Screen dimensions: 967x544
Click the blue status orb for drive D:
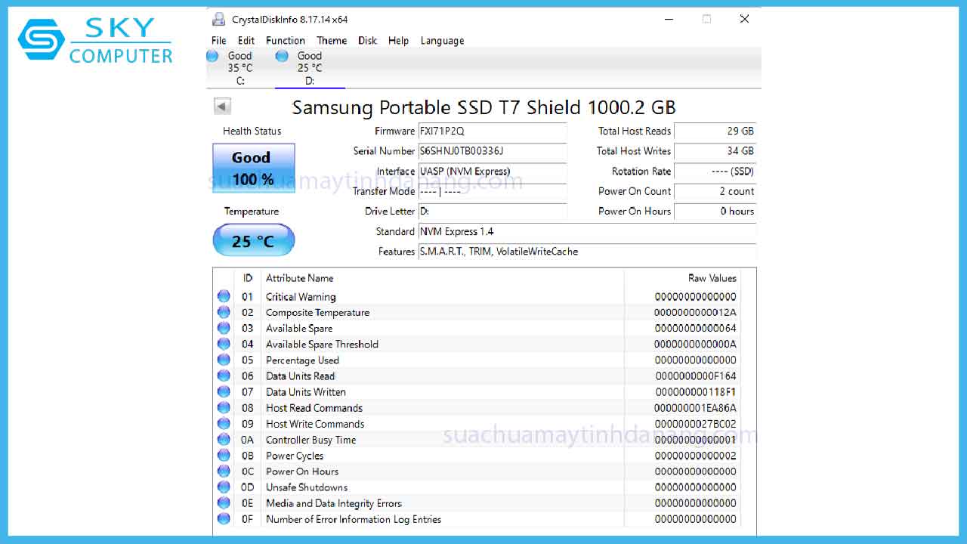pos(282,56)
